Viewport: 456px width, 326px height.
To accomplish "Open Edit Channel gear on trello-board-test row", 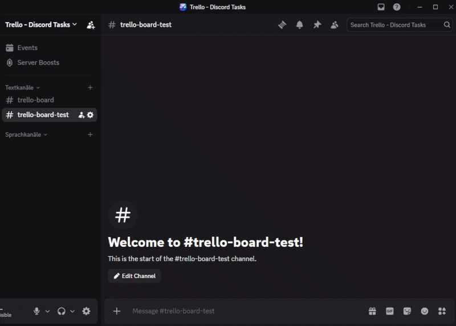I will pyautogui.click(x=91, y=115).
